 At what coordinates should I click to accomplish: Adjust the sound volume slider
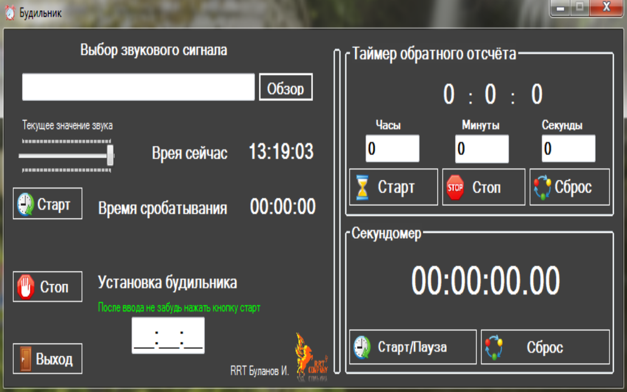109,154
